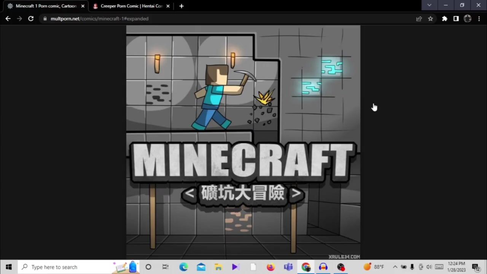Reload the page with the refresh icon

tap(31, 19)
